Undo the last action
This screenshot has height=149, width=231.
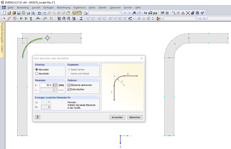(39, 13)
